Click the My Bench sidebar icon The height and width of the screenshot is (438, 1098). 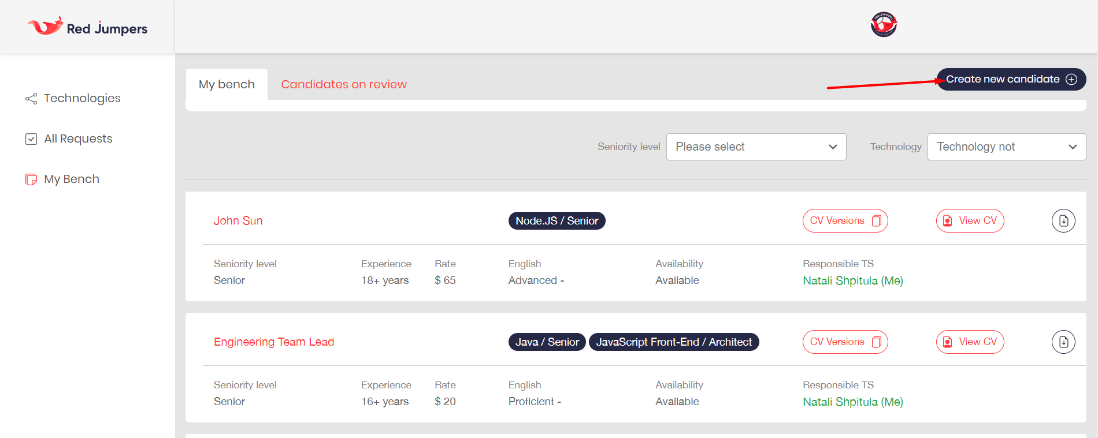[x=31, y=179]
